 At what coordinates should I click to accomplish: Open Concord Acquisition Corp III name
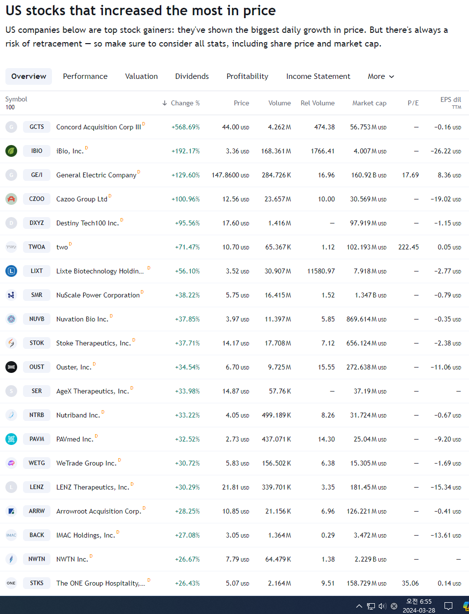99,127
